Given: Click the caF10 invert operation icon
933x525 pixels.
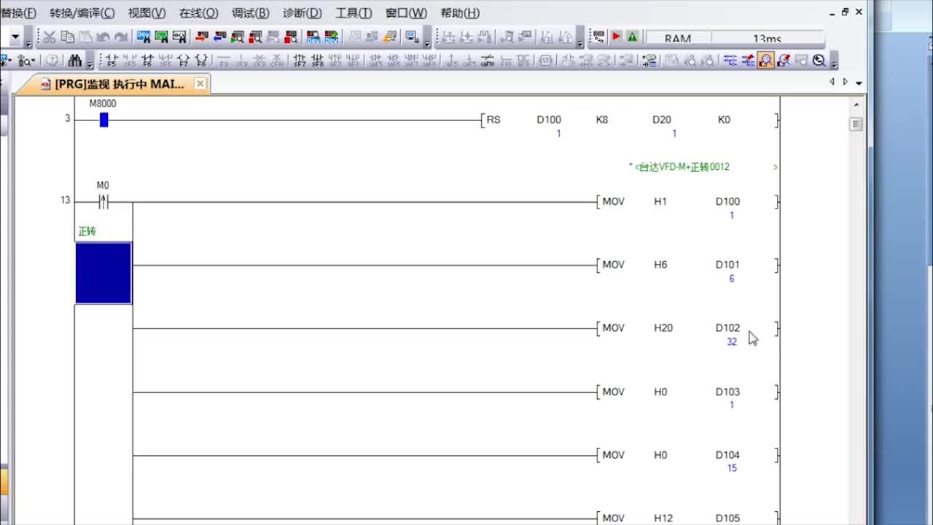Looking at the screenshot, I should pyautogui.click(x=488, y=61).
